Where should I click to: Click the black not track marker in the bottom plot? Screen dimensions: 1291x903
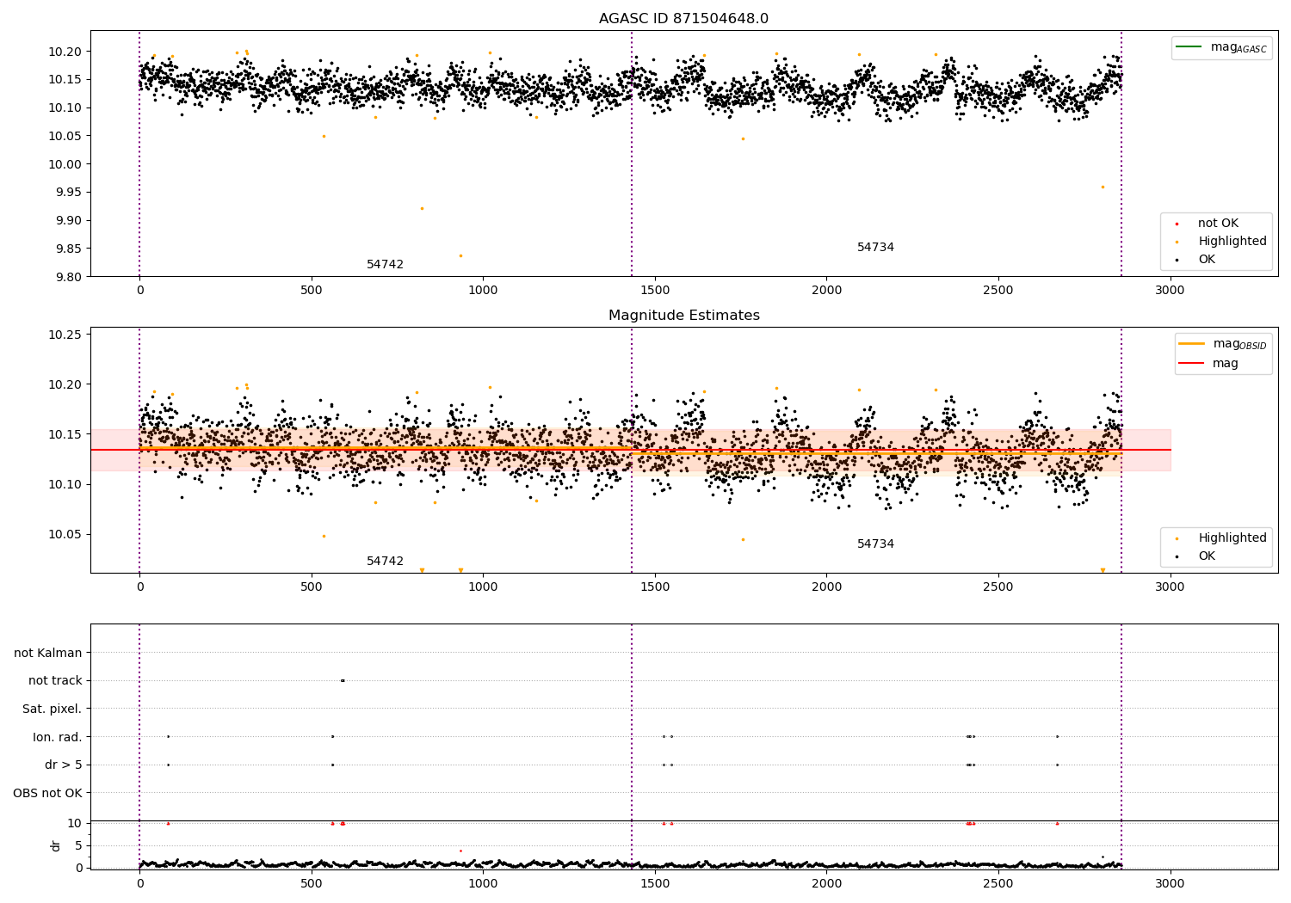point(343,680)
